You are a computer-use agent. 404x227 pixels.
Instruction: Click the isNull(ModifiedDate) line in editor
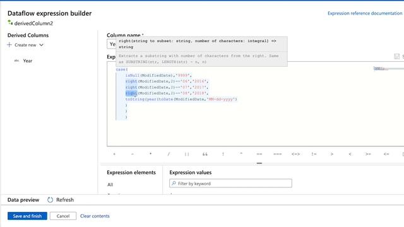tap(158, 76)
